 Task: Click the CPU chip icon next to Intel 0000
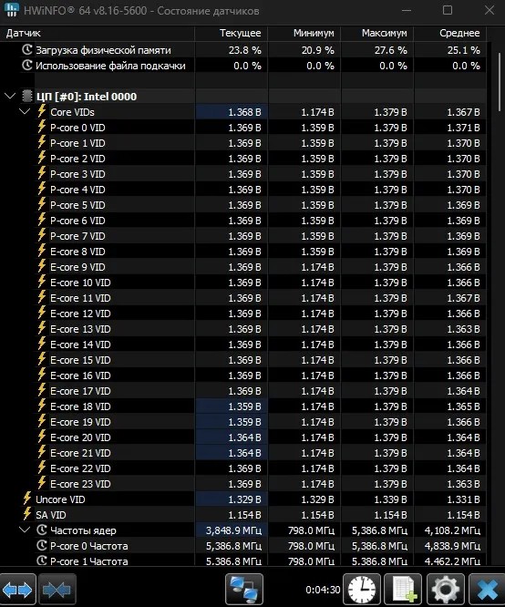tap(26, 96)
